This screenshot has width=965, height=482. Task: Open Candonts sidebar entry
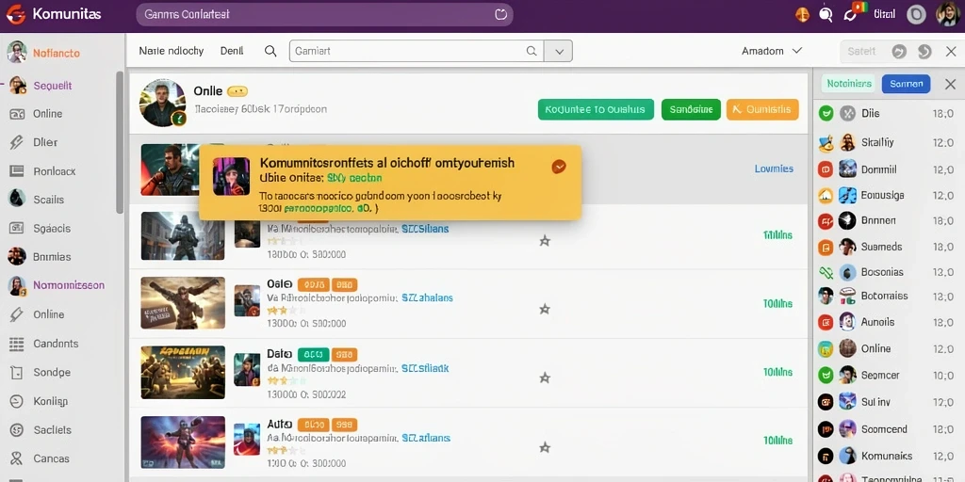click(56, 344)
